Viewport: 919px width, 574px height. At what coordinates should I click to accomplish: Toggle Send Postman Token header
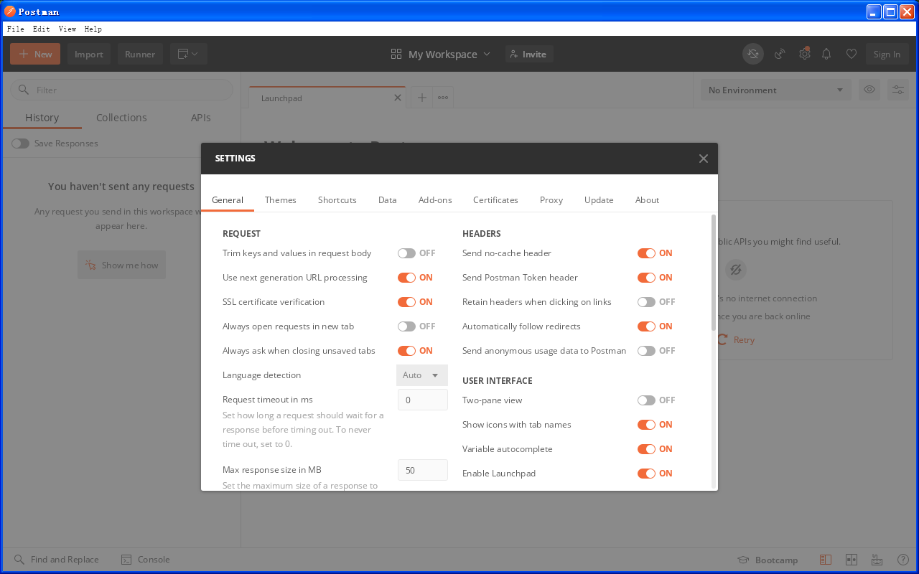[646, 278]
